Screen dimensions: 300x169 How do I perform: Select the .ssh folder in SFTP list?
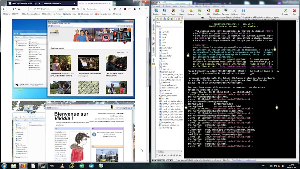pyautogui.click(x=163, y=40)
